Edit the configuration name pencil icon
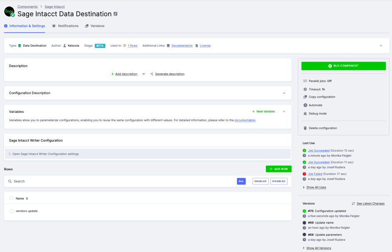392x252 pixels. click(116, 14)
